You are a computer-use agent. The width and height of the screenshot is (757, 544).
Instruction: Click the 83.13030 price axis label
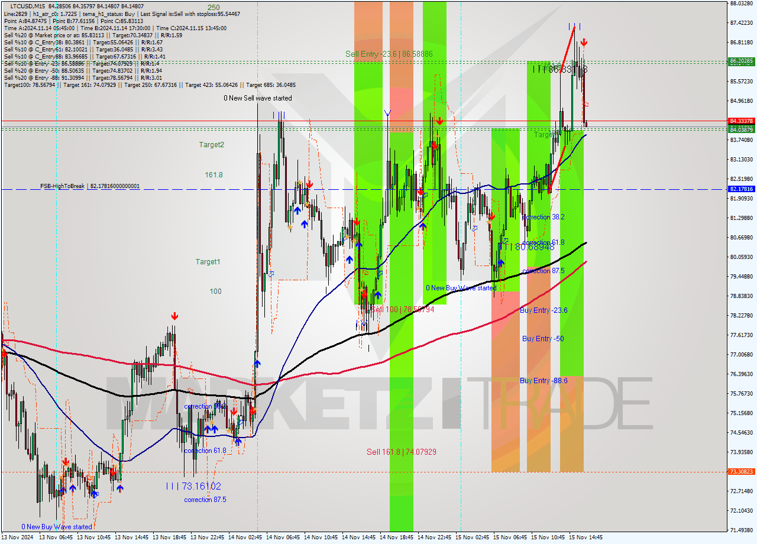click(742, 160)
